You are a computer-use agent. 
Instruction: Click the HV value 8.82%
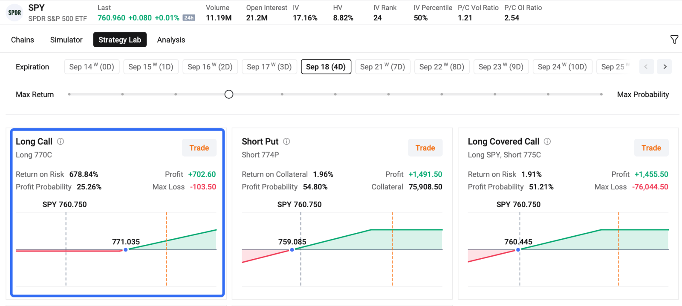tap(343, 18)
